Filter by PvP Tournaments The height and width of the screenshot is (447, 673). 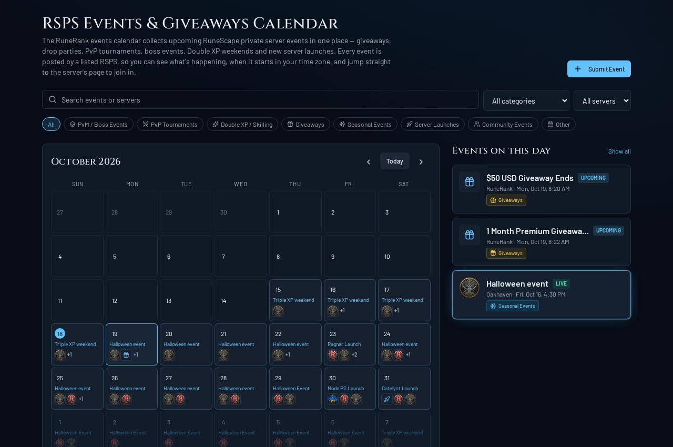click(x=170, y=124)
